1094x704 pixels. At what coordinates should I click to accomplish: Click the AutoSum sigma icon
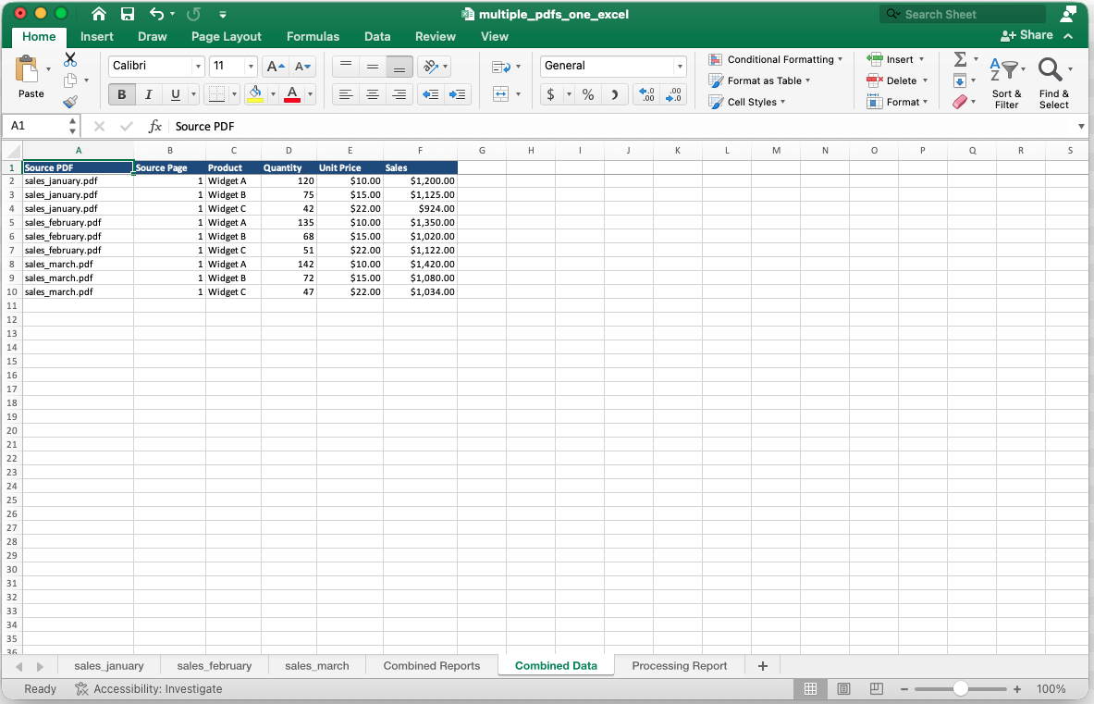pyautogui.click(x=960, y=59)
